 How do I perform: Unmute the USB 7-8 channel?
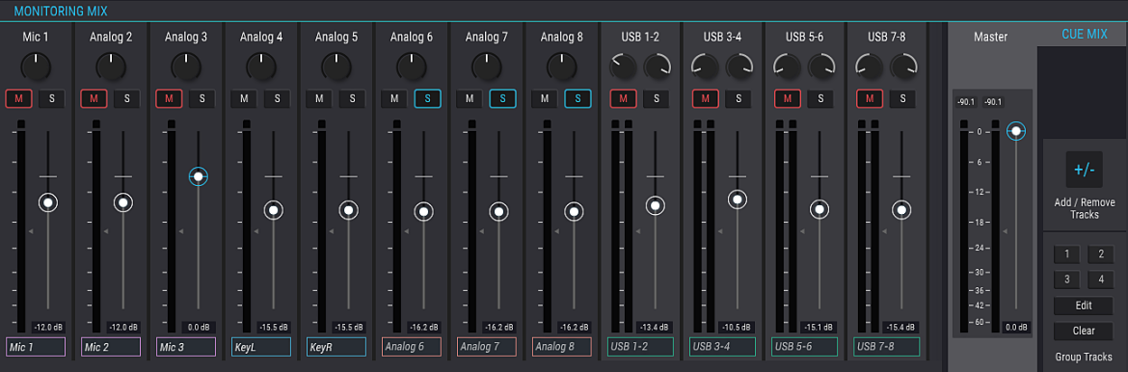(869, 98)
